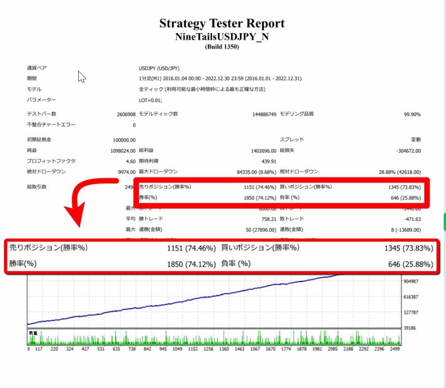446x388 pixels.
Task: Click the 総損失 label
Action: coord(287,150)
